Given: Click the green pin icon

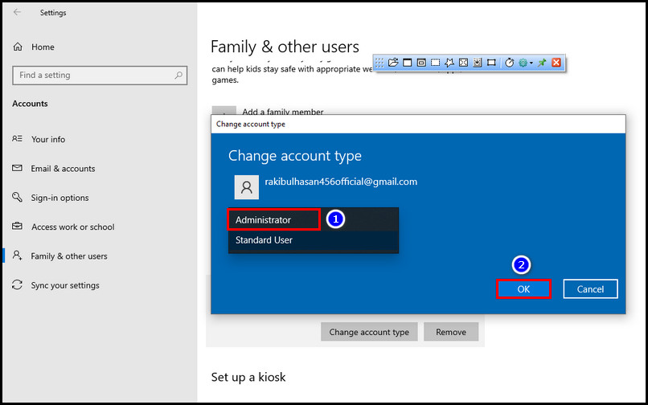Looking at the screenshot, I should point(542,63).
